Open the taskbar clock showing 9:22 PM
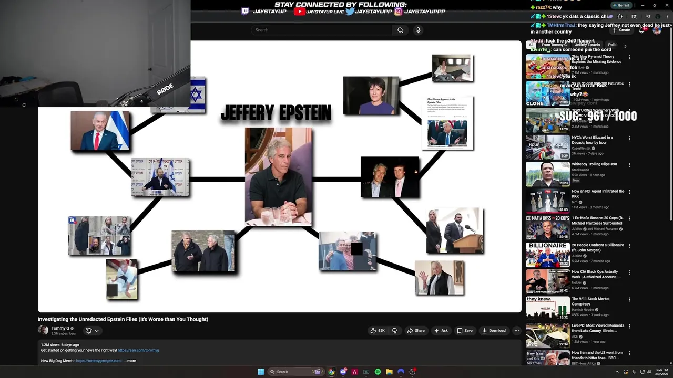Image resolution: width=673 pixels, height=378 pixels. tap(661, 372)
